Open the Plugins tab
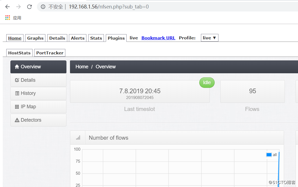The image size is (298, 187). click(116, 38)
